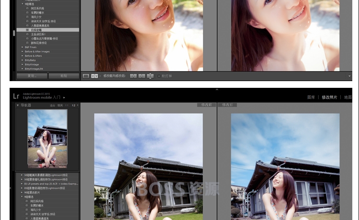Viewport: 359px width, 220px height.
Task: Click the after photo in lower window
Action: pyautogui.click(x=285, y=167)
